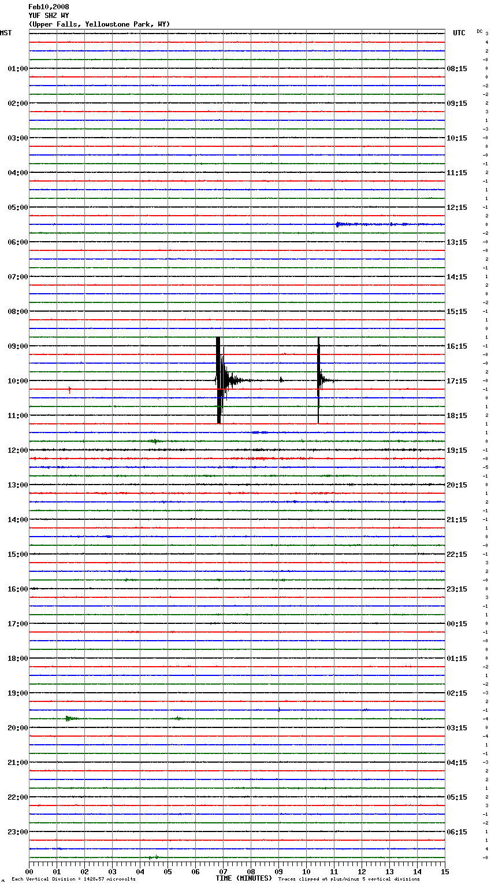Image resolution: width=491 pixels, height=887 pixels.
Task: Click the Traces clipped footer note
Action: tap(349, 879)
